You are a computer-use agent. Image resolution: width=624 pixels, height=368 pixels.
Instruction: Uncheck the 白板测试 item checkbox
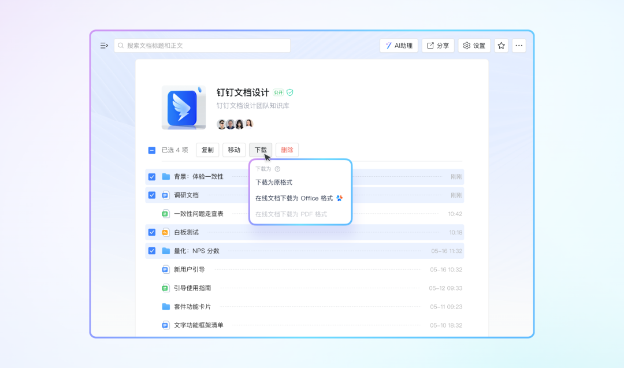pyautogui.click(x=152, y=232)
